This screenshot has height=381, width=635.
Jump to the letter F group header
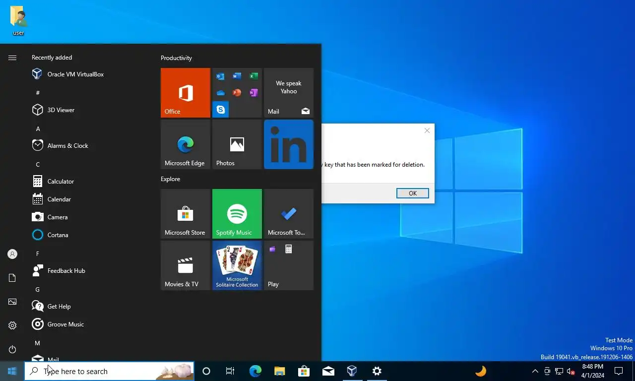[38, 254]
